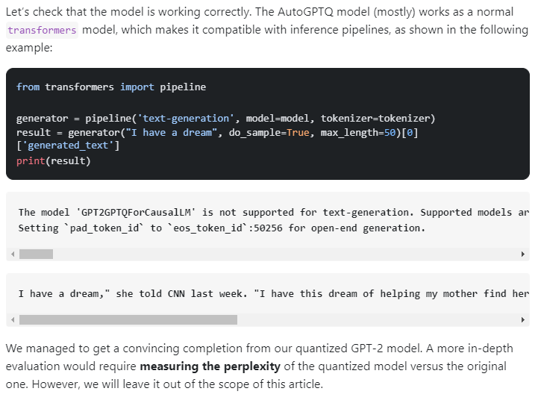
Task: Click the left scroll arrow under the generated text output
Action: [x=13, y=319]
